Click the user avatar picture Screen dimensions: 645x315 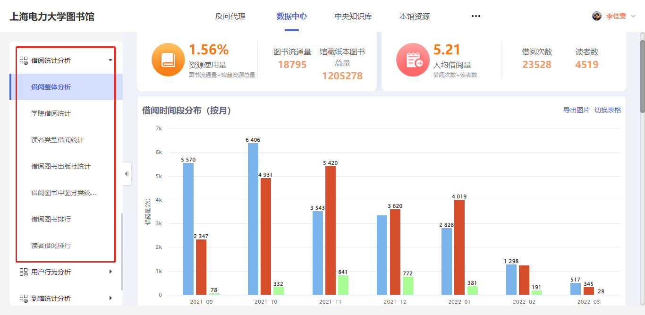(597, 16)
